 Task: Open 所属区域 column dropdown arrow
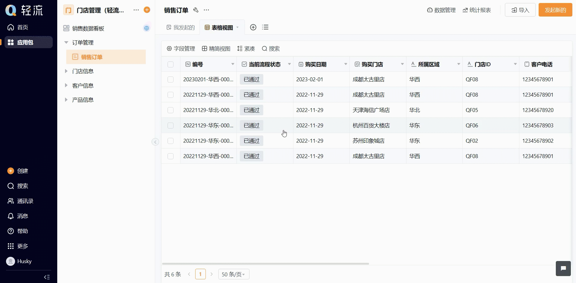pos(459,64)
